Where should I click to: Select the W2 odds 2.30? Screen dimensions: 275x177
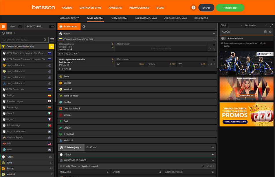(192, 64)
